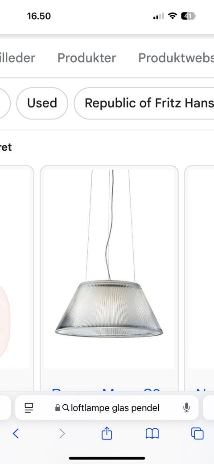Open the share sheet icon

(x=107, y=433)
